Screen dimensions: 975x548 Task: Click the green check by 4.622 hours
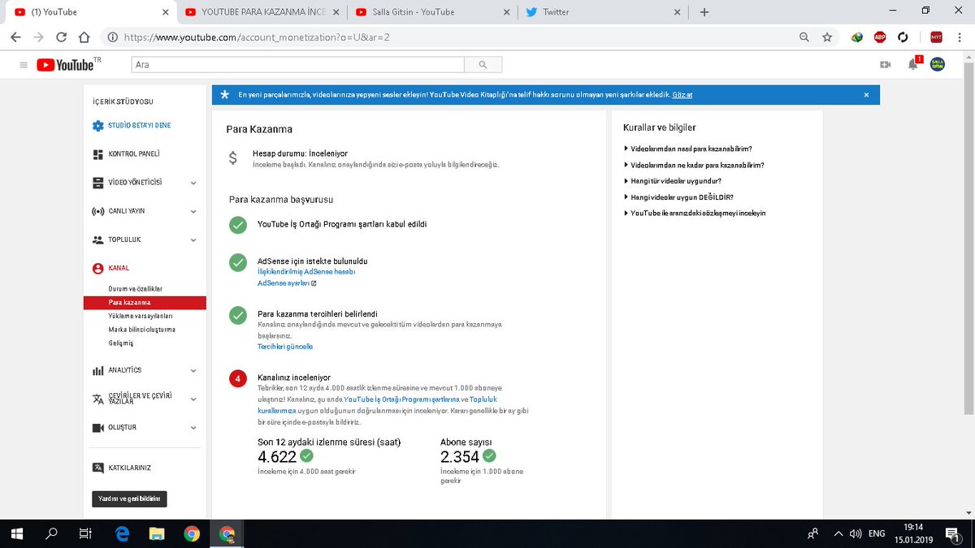point(306,456)
